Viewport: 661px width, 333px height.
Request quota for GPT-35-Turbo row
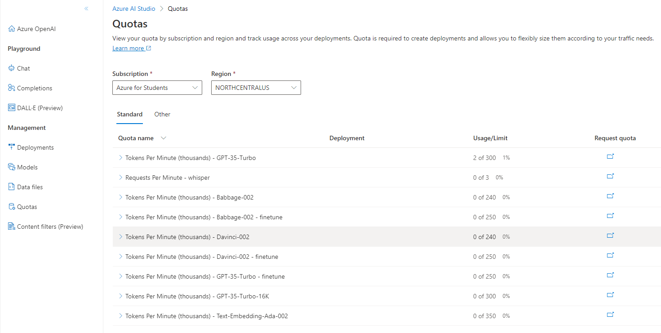610,156
